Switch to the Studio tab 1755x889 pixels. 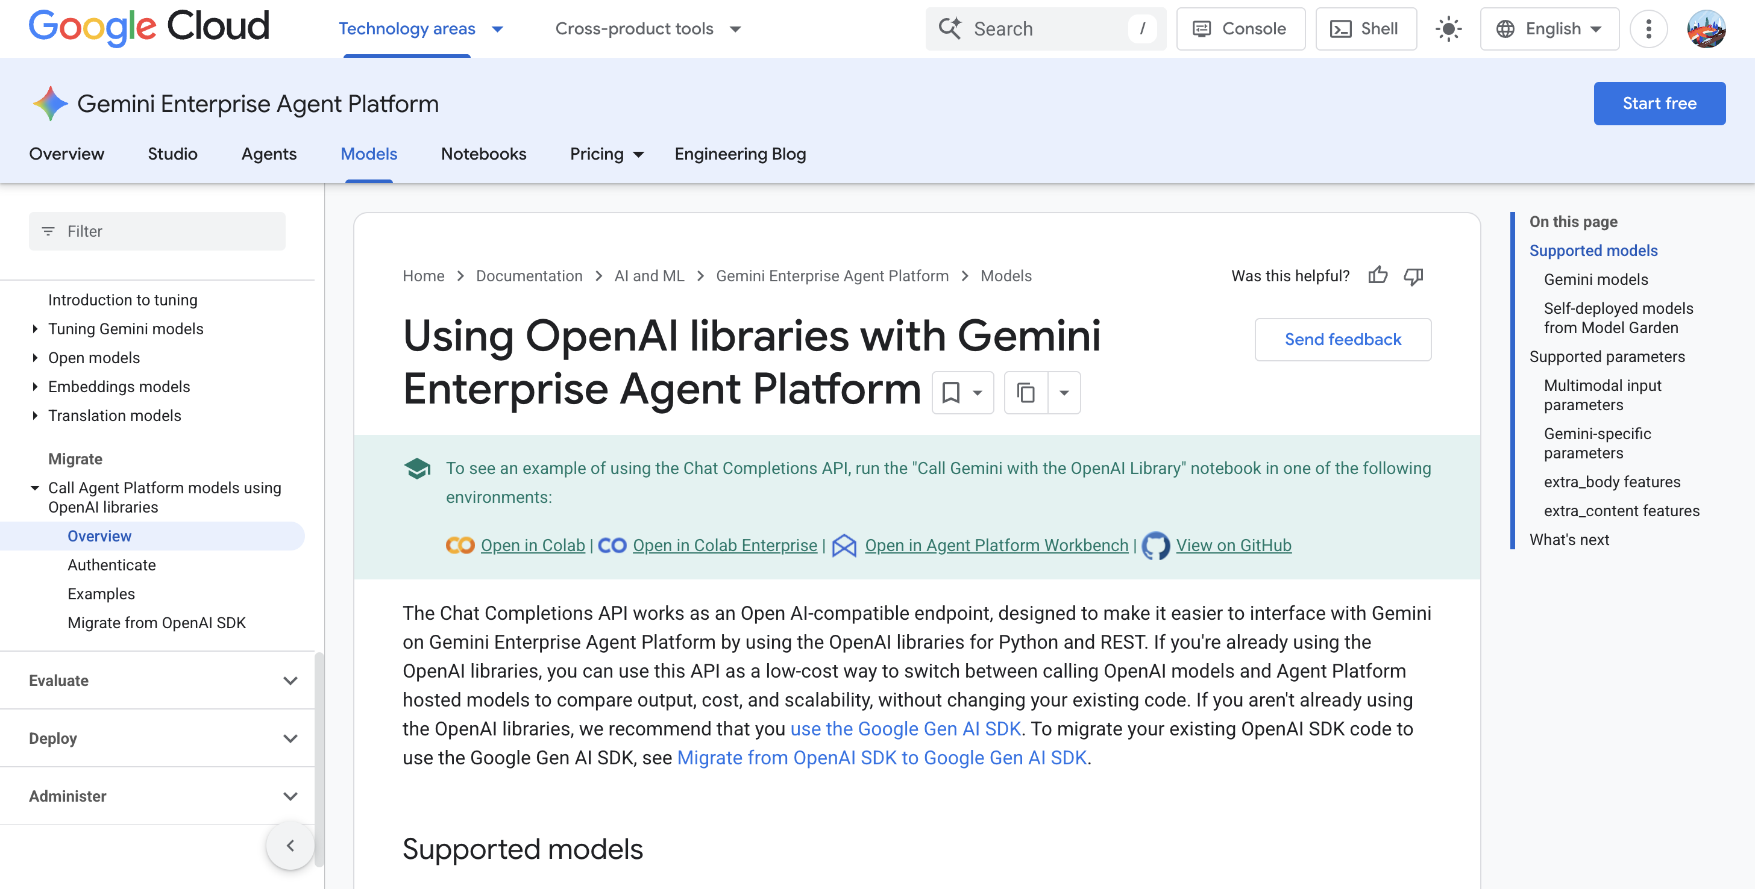[x=172, y=154]
